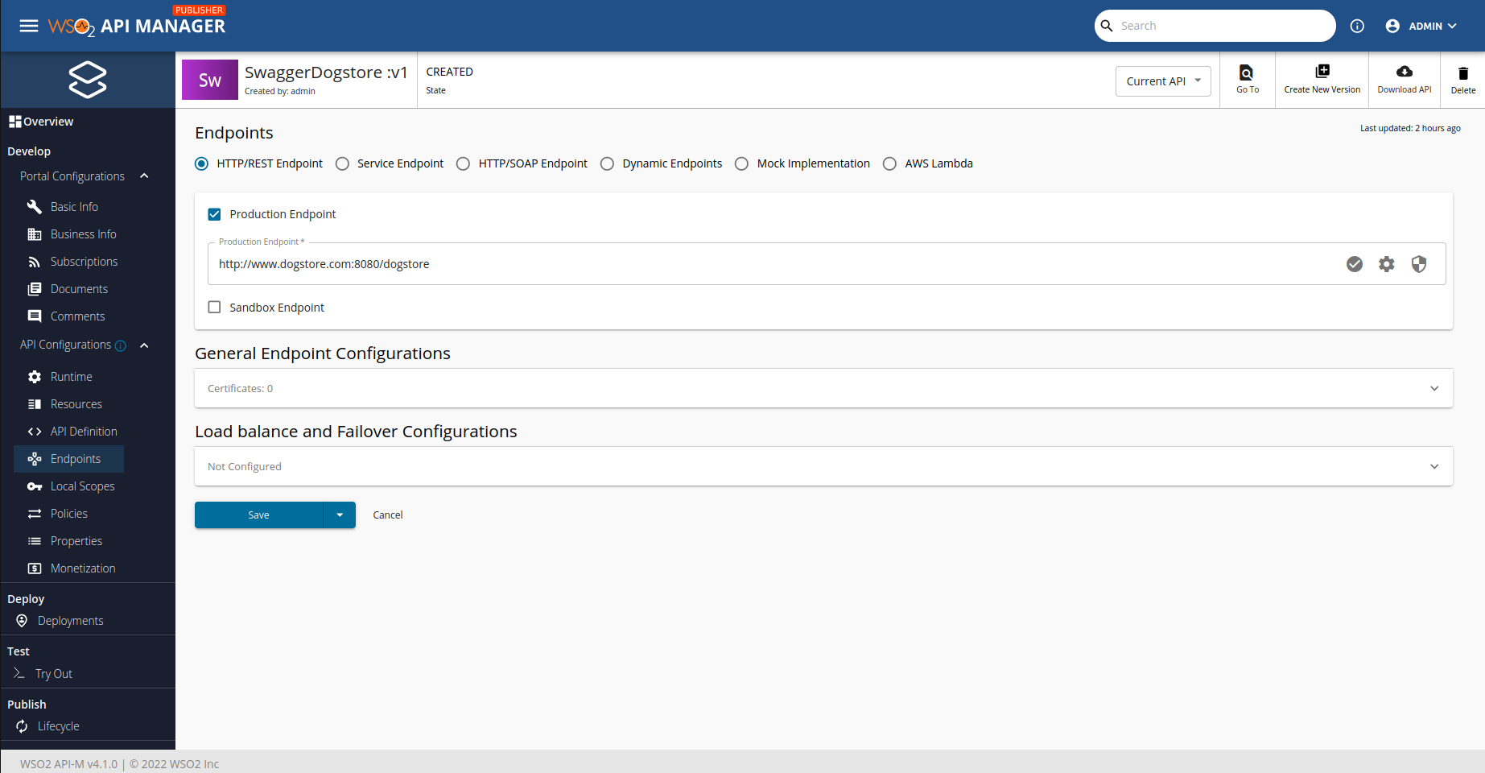Image resolution: width=1485 pixels, height=773 pixels.
Task: Collapse API Configurations section chevron
Action: pyautogui.click(x=144, y=345)
